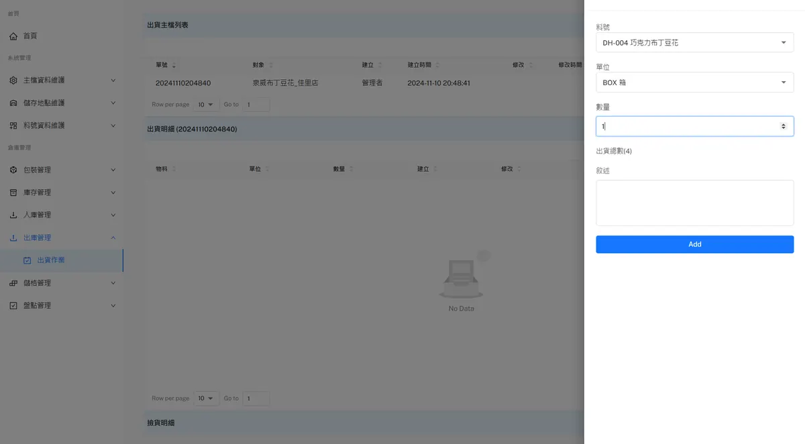The width and height of the screenshot is (805, 444).
Task: Sort detail table by 數量 sort icon
Action: point(352,169)
